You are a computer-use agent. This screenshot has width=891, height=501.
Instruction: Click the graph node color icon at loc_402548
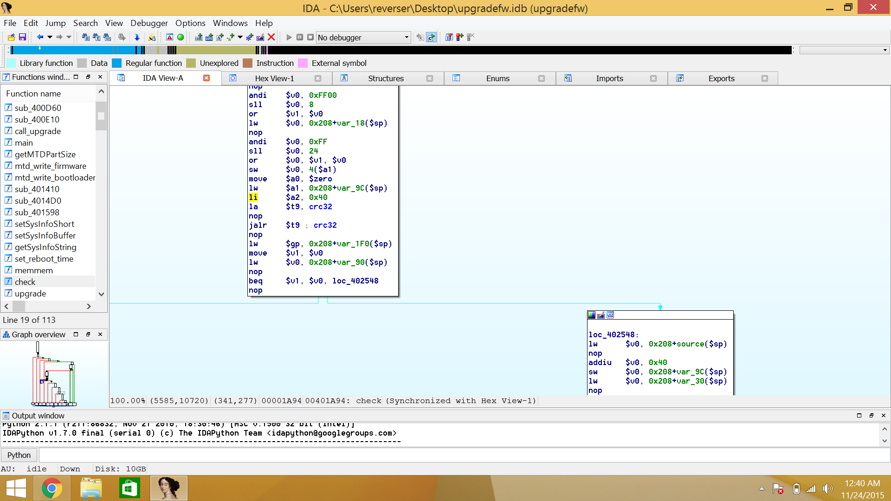[592, 315]
